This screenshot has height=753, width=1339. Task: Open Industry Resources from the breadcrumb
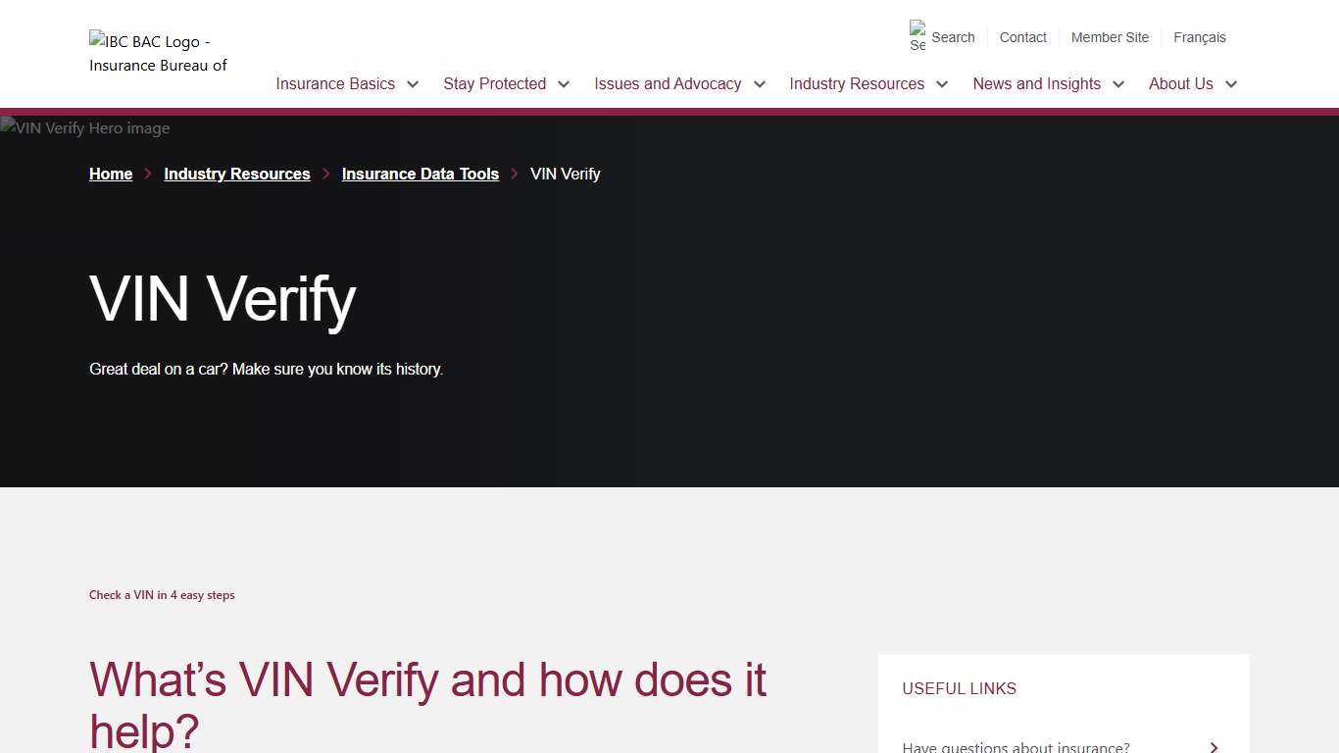[x=236, y=174]
